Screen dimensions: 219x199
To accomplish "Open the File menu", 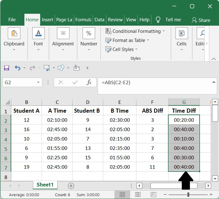I will click(12, 20).
